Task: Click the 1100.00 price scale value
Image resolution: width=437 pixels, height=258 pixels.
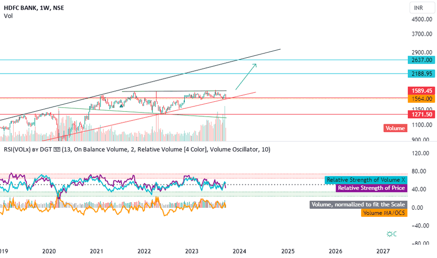Action: [422, 125]
